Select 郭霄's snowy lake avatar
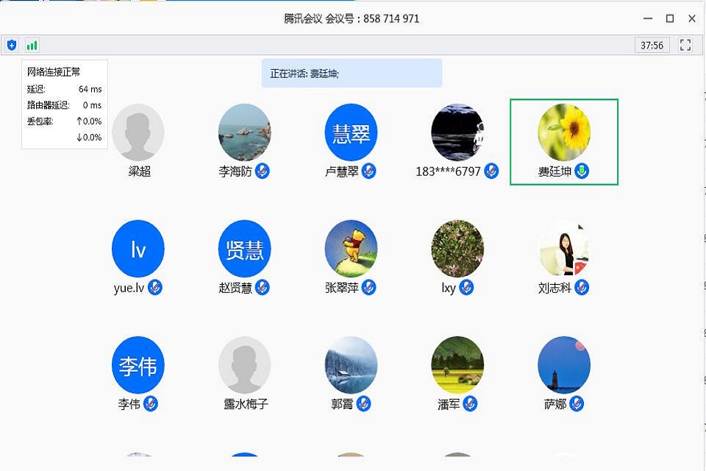The image size is (706, 471). pyautogui.click(x=352, y=365)
